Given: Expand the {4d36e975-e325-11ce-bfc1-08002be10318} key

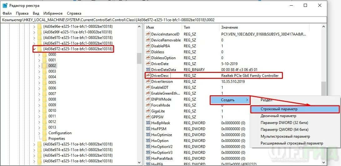Looking at the screenshot, I should click(x=34, y=155).
